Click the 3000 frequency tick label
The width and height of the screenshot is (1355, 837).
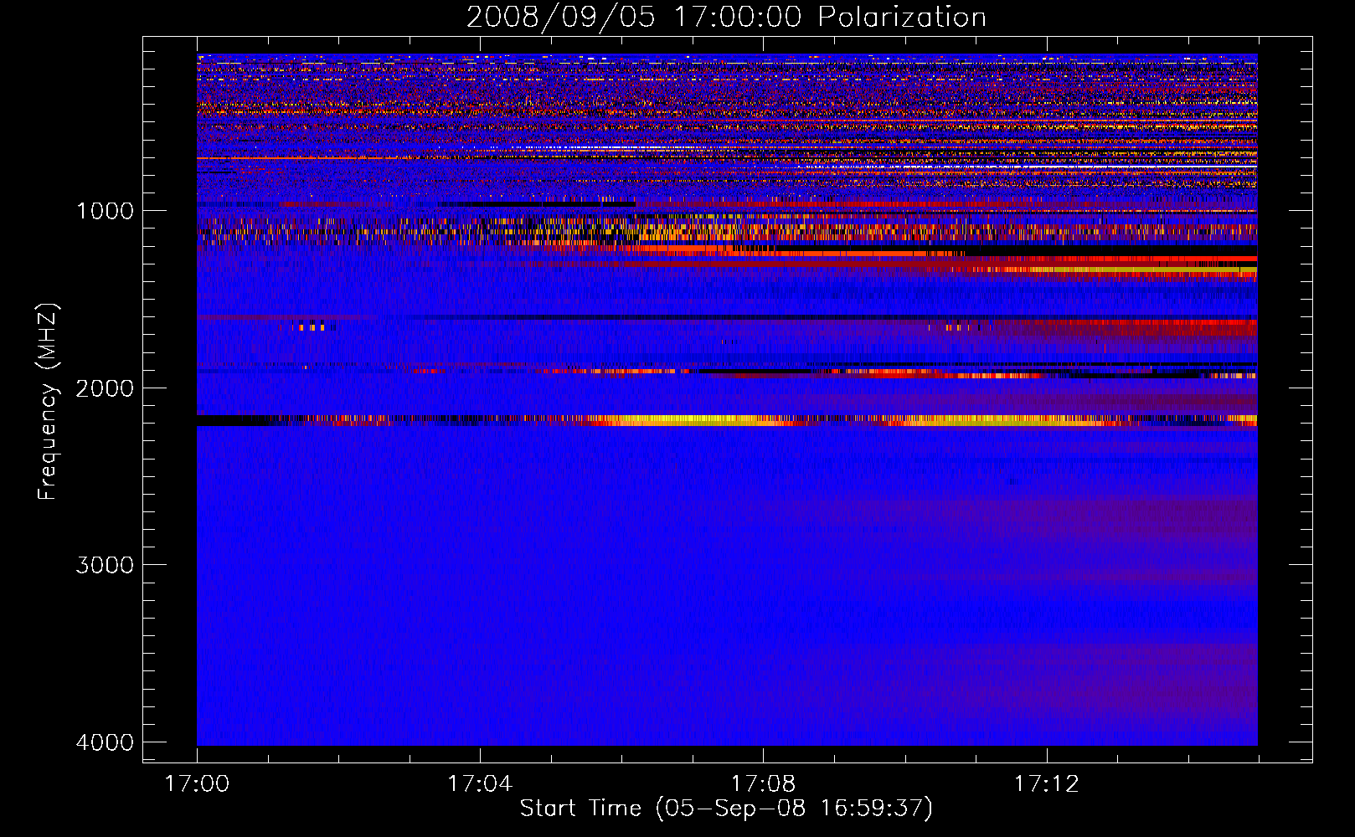pyautogui.click(x=105, y=565)
